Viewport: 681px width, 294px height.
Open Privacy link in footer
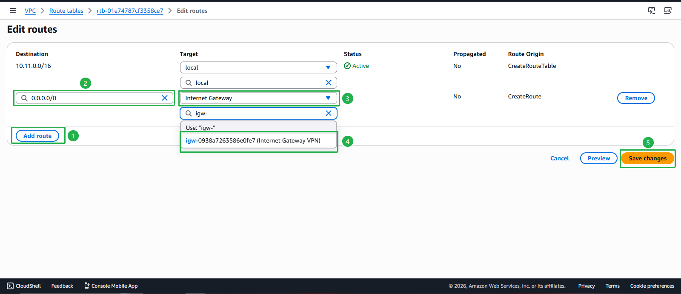[586, 286]
